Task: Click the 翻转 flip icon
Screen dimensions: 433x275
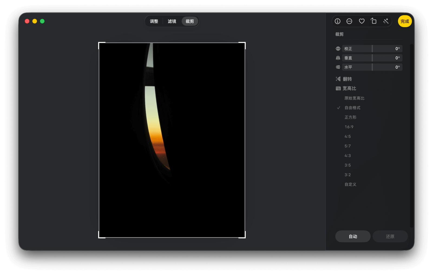Action: tap(338, 79)
